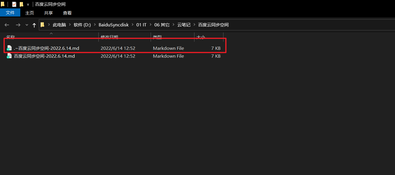
Task: Navigate to 云笔记 in the address path
Action: coord(184,25)
